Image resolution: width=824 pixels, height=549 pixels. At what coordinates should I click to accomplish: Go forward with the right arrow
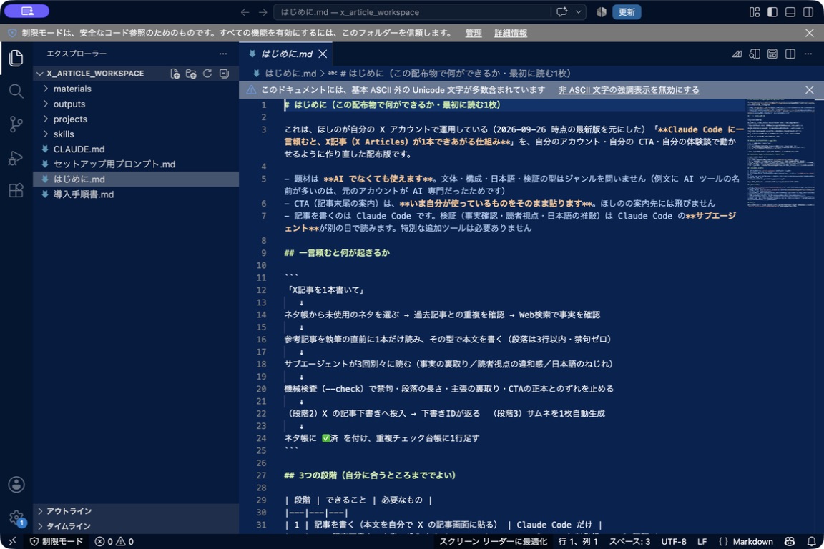pos(263,12)
